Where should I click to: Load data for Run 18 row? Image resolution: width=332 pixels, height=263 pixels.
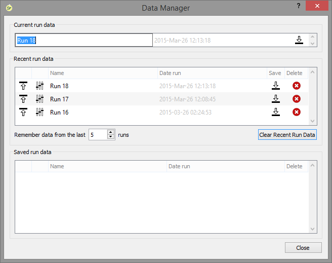(23, 86)
